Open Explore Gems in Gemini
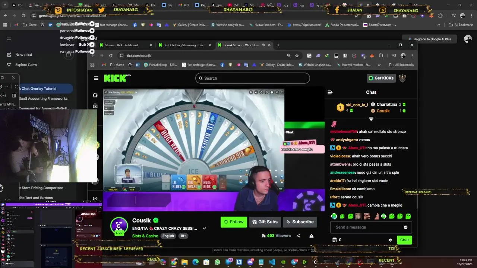This screenshot has height=268, width=477. tap(26, 65)
